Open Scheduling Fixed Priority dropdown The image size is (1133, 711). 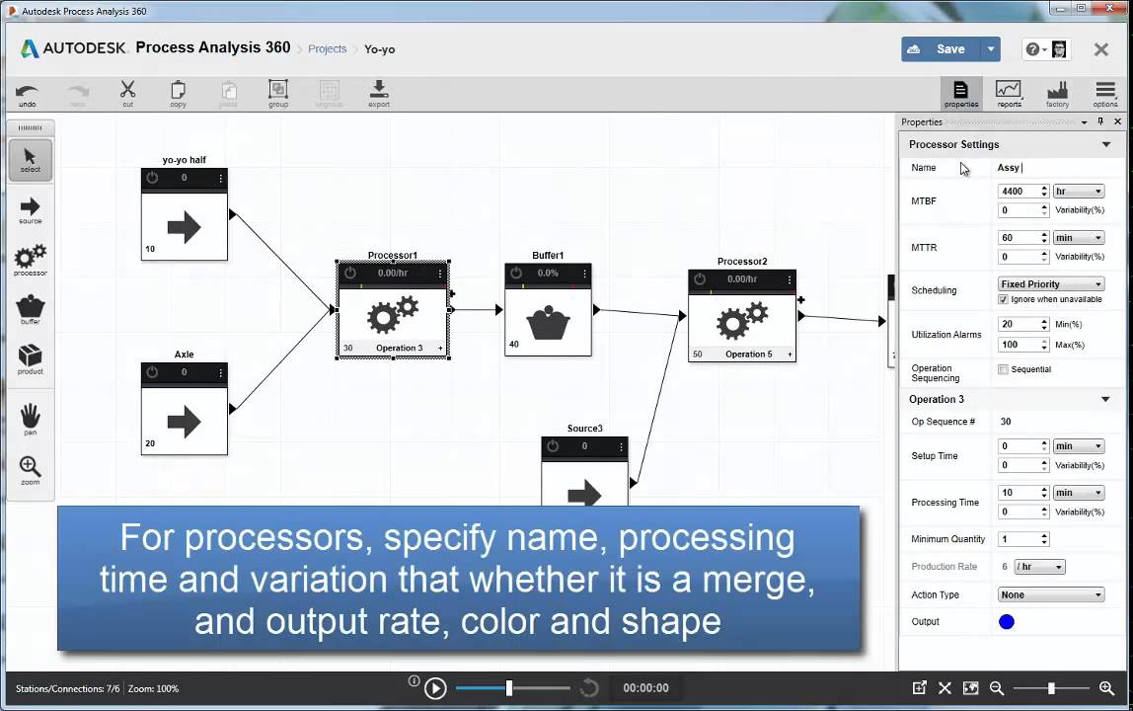pyautogui.click(x=1051, y=283)
